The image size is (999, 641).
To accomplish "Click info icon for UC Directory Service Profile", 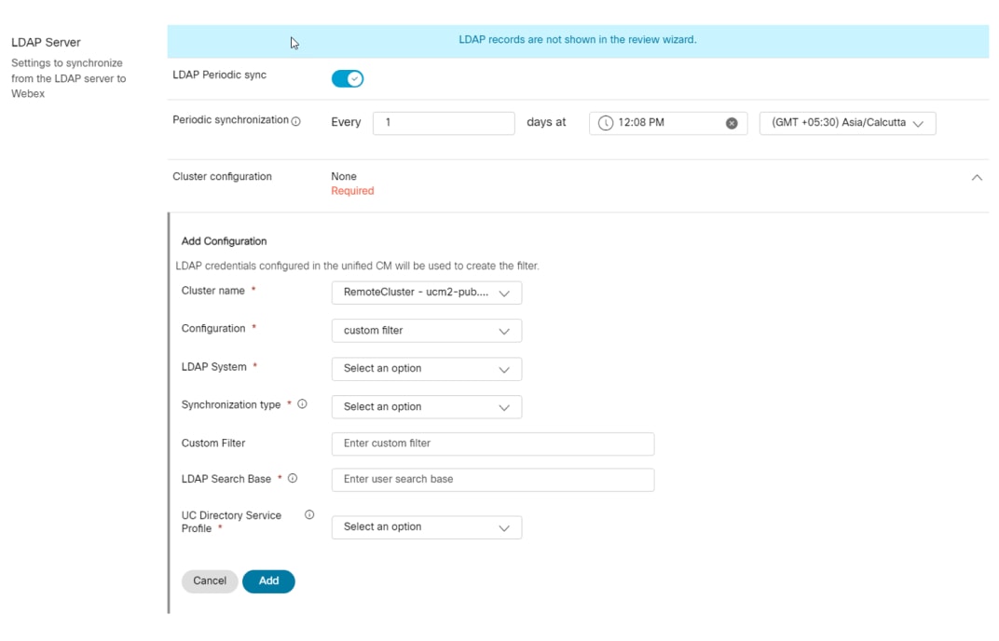I will pos(309,515).
